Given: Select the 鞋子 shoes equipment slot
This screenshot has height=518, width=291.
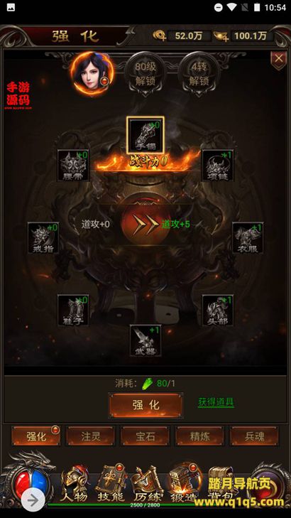Looking at the screenshot, I should coord(73,311).
